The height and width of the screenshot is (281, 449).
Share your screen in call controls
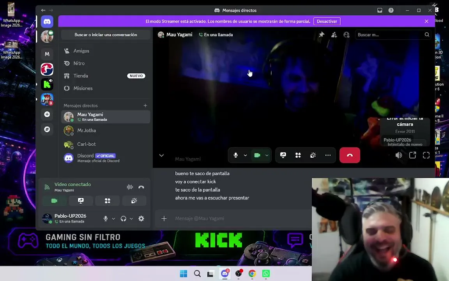[283, 155]
